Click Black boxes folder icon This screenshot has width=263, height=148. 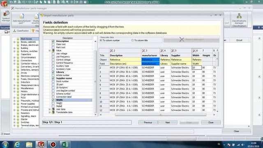18,39
